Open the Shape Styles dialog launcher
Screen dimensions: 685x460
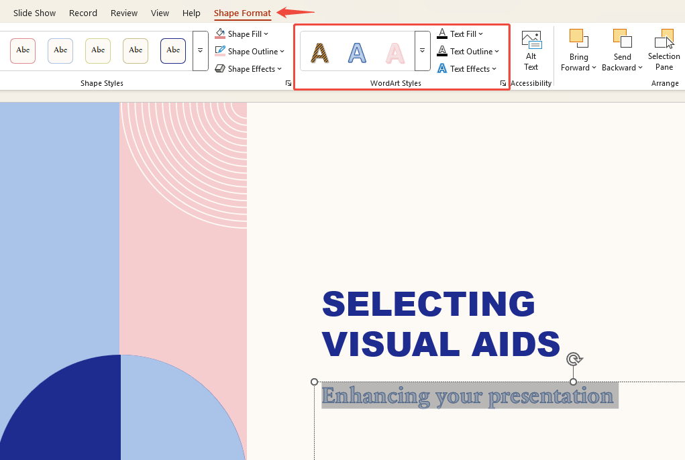pos(288,83)
